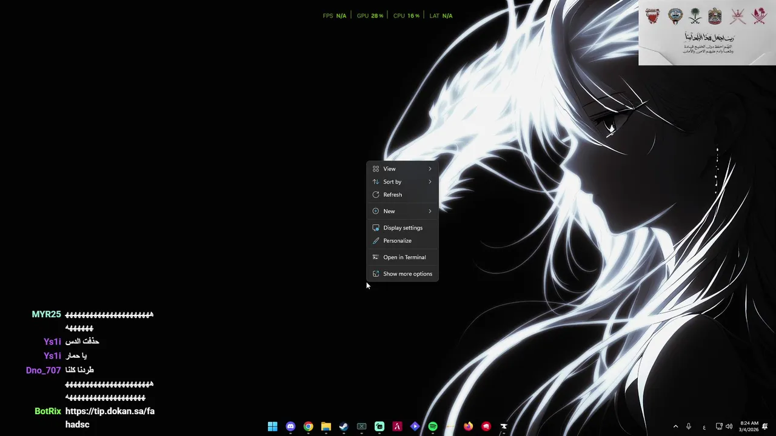Click the GPU 28% overlay readout

click(370, 16)
